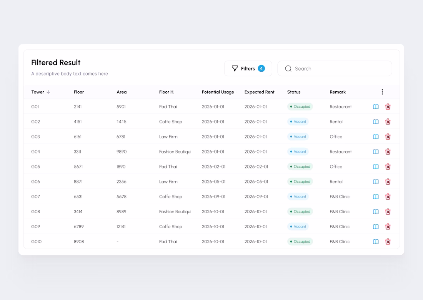
Task: Delete the G09 row with trash icon
Action: click(388, 227)
